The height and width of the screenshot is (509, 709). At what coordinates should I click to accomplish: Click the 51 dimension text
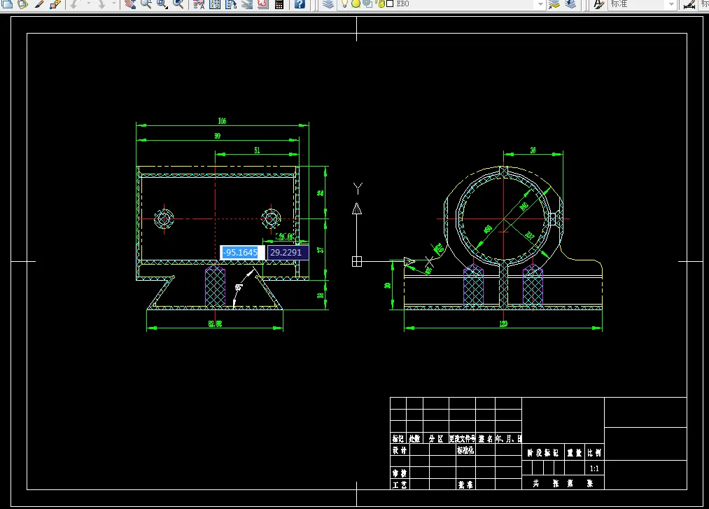tap(257, 151)
